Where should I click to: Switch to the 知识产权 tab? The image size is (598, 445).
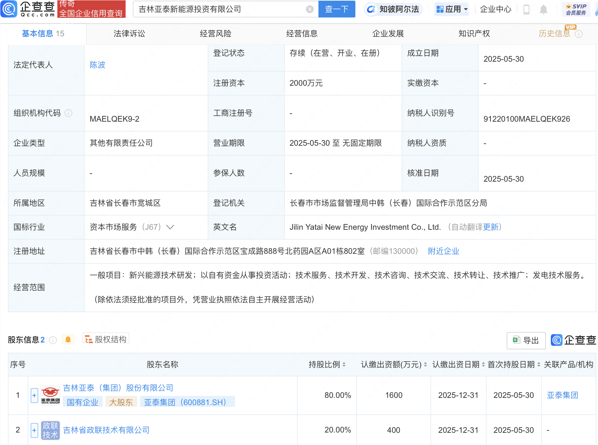474,34
